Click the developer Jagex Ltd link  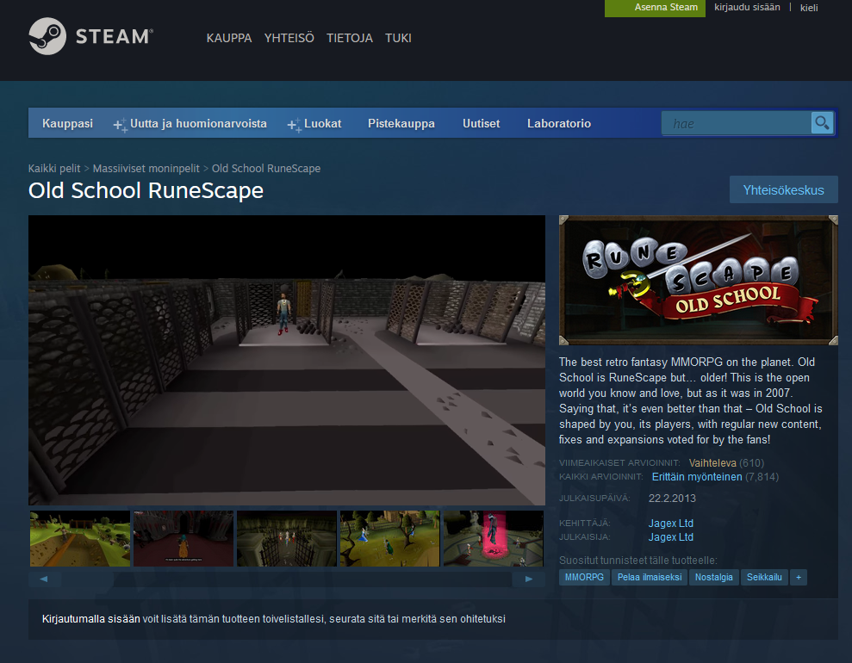pos(670,523)
